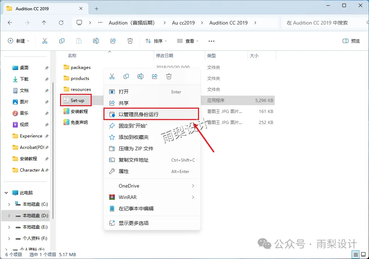Refresh the current folder
This screenshot has height=259, width=369.
click(x=61, y=23)
